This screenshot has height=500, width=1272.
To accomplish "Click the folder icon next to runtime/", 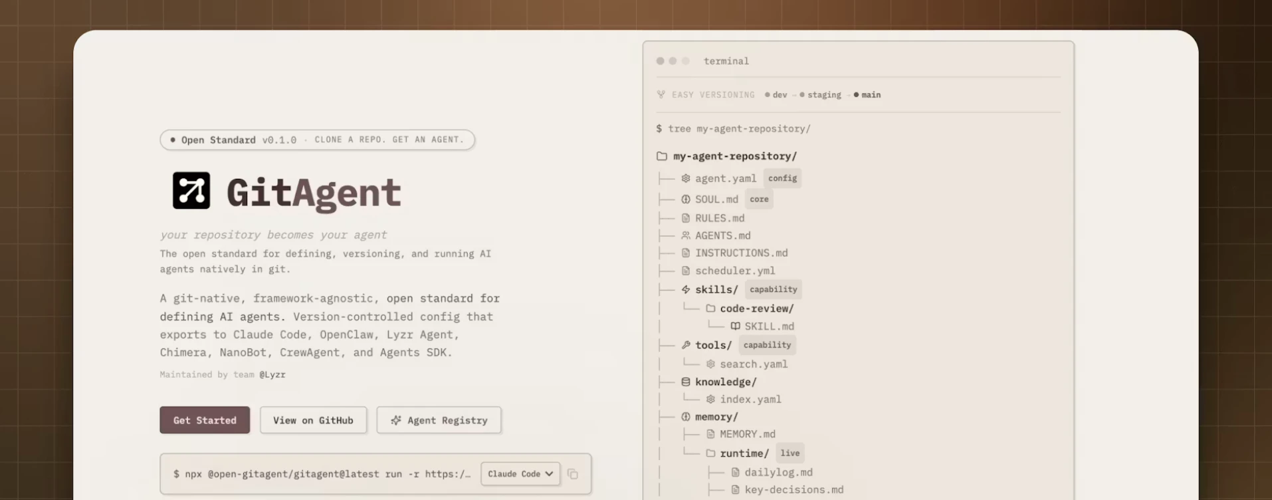I will [x=710, y=453].
